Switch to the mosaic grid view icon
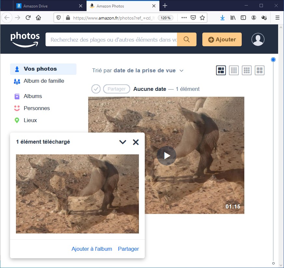This screenshot has height=268, width=284. coord(221,70)
